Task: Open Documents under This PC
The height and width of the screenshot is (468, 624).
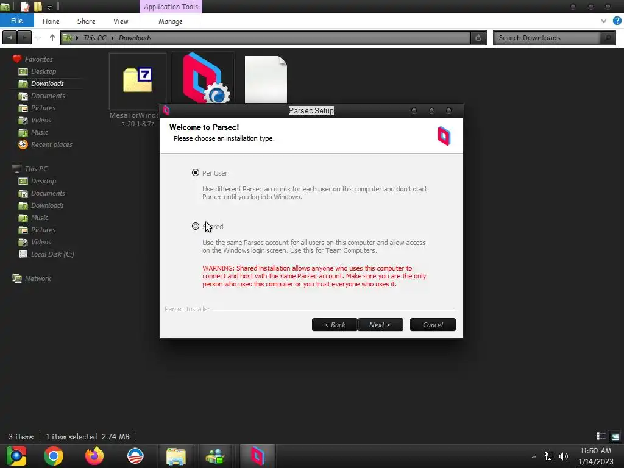Action: click(x=48, y=193)
